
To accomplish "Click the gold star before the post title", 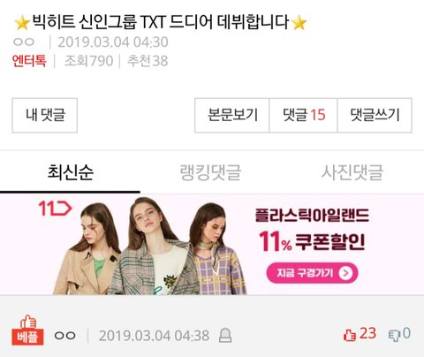I will [x=22, y=23].
